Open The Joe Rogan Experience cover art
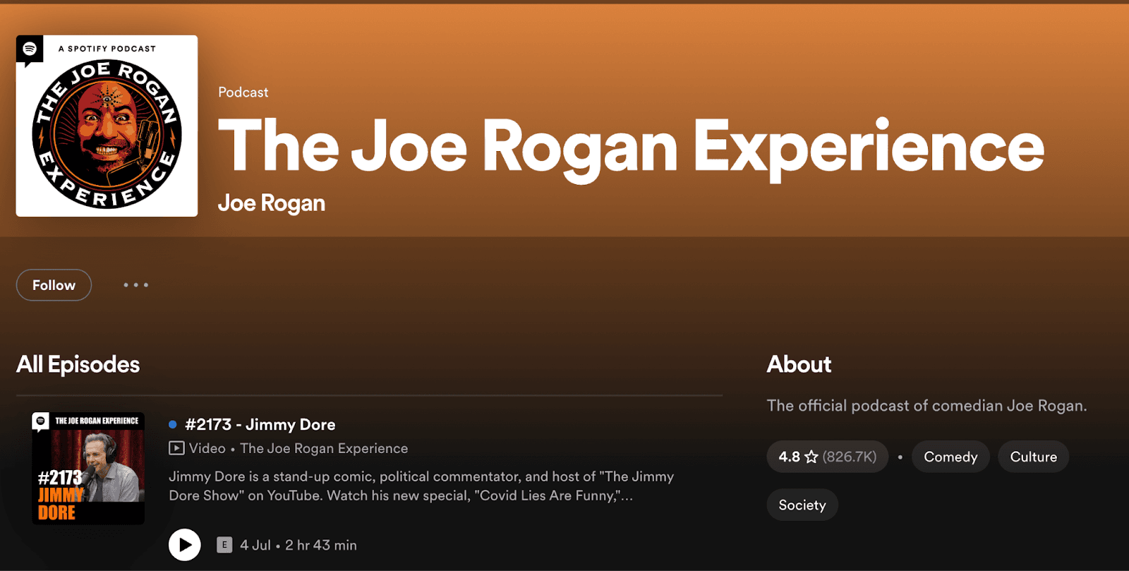Image resolution: width=1129 pixels, height=571 pixels. 107,126
